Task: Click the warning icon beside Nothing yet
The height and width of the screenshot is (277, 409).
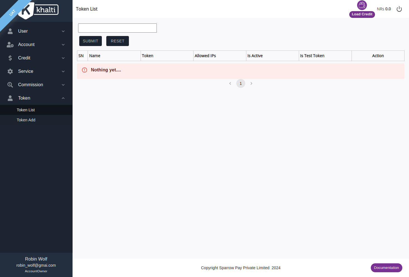Action: [85, 70]
